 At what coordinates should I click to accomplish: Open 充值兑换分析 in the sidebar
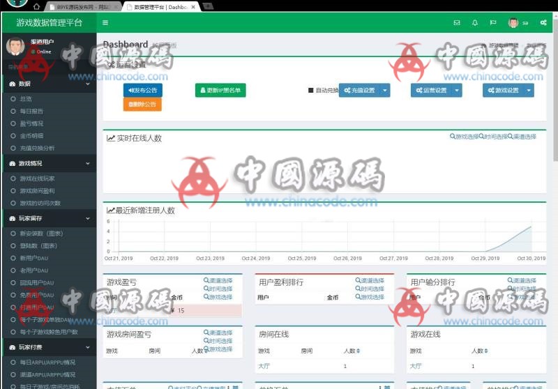click(x=37, y=148)
